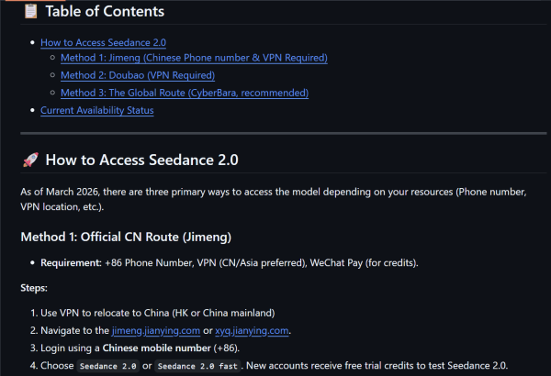Open the "How to Access Seedance 2.0" contents link
This screenshot has width=551, height=376.
(103, 42)
